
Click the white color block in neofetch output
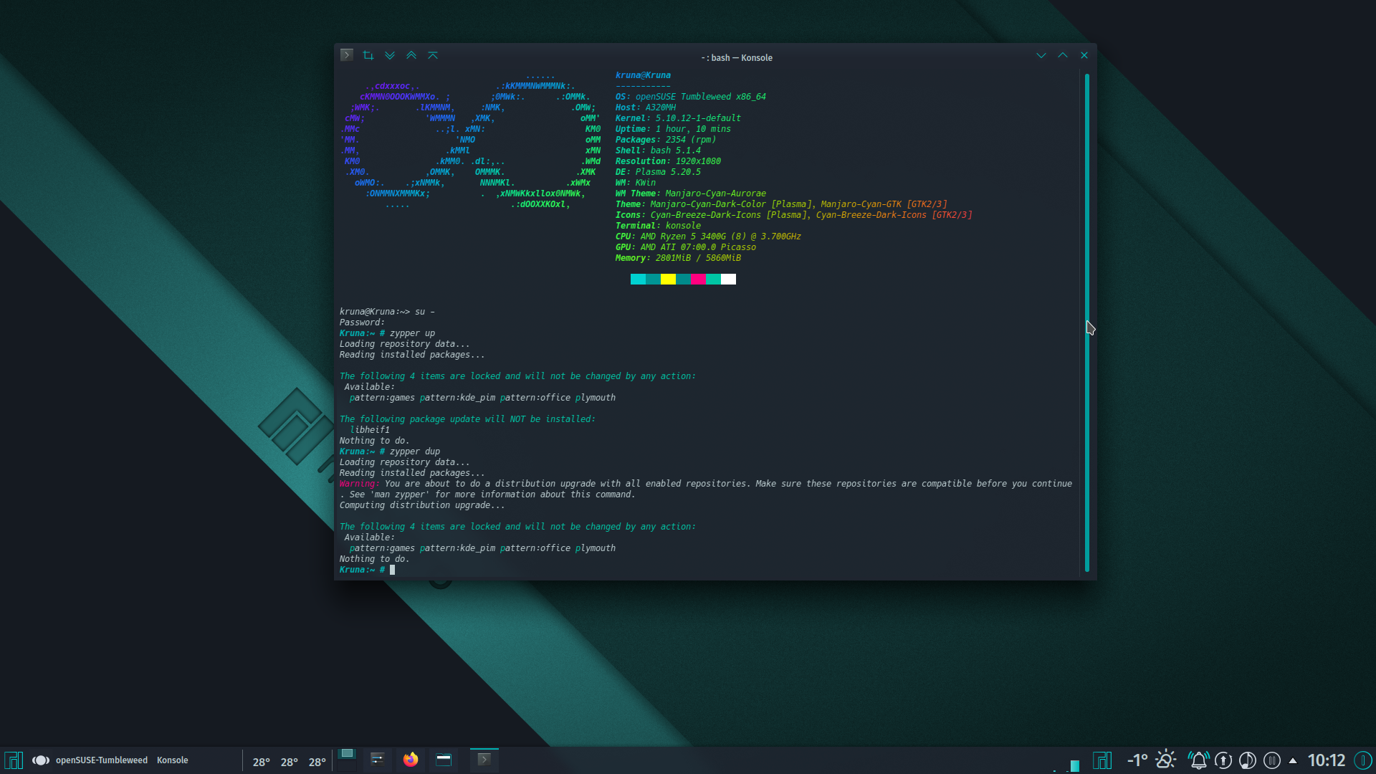coord(728,279)
